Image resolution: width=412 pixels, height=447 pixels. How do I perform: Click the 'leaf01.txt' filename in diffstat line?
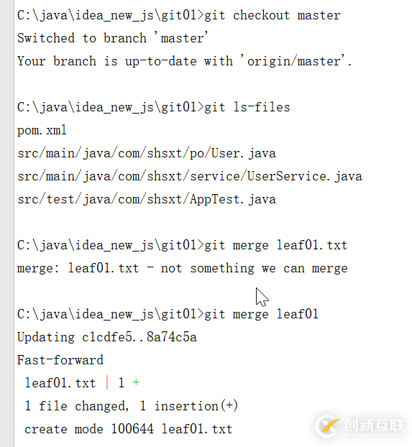coord(60,383)
